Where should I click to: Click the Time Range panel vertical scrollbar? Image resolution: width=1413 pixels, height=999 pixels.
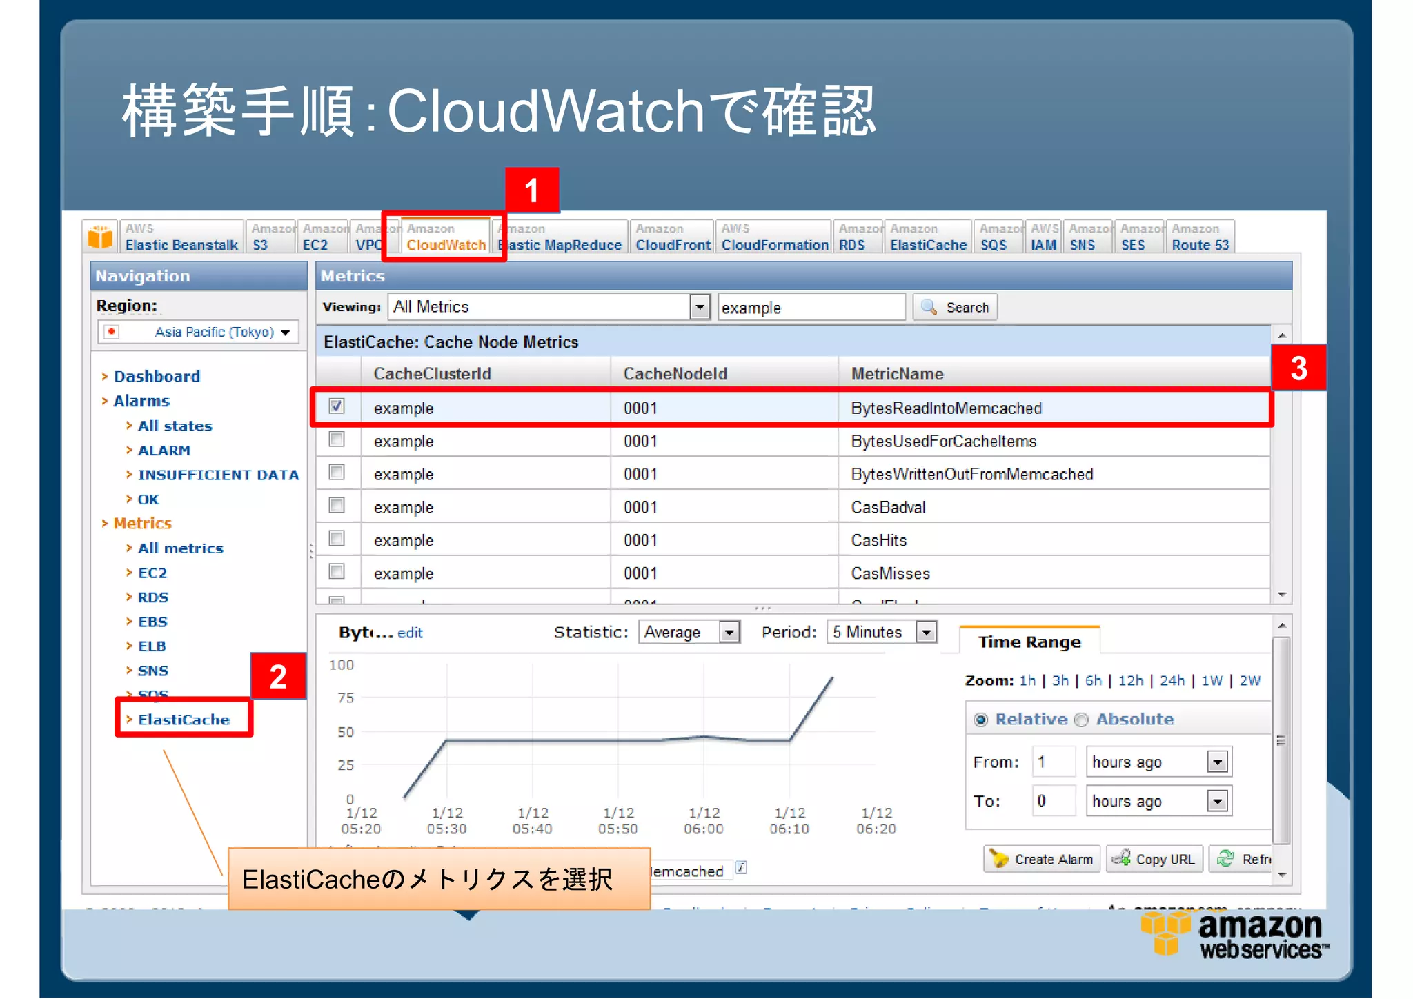tap(1281, 740)
